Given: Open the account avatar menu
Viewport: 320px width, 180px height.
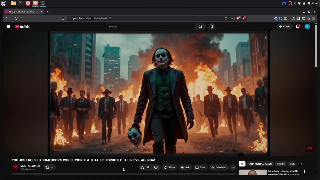Looking at the screenshot, I should click(x=307, y=26).
